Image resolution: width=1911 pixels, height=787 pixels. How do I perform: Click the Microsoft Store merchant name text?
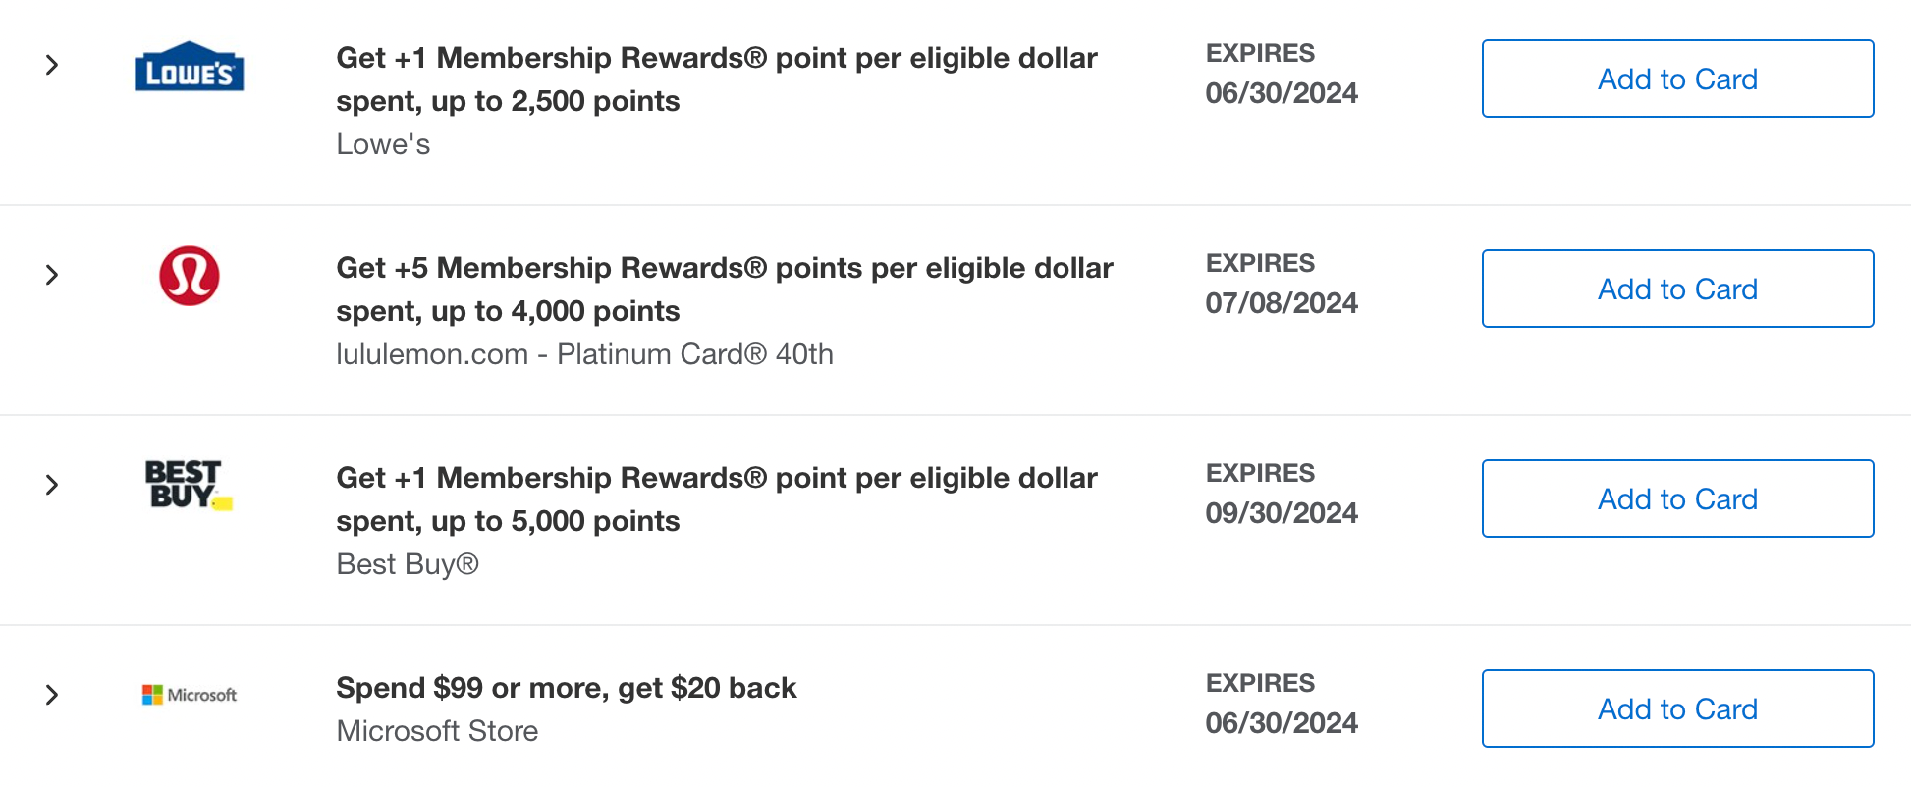437,731
